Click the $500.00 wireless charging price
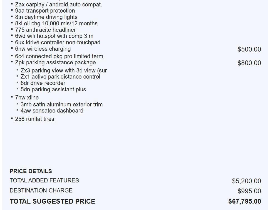This screenshot has width=268, height=210. 249,49
